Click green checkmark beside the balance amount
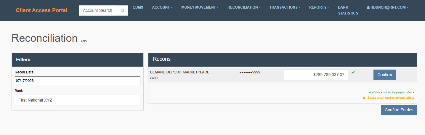The height and width of the screenshot is (135, 425). coord(353,72)
